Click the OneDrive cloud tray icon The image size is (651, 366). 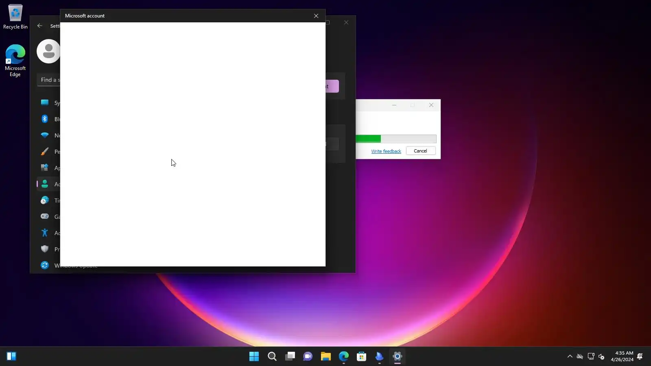(580, 357)
